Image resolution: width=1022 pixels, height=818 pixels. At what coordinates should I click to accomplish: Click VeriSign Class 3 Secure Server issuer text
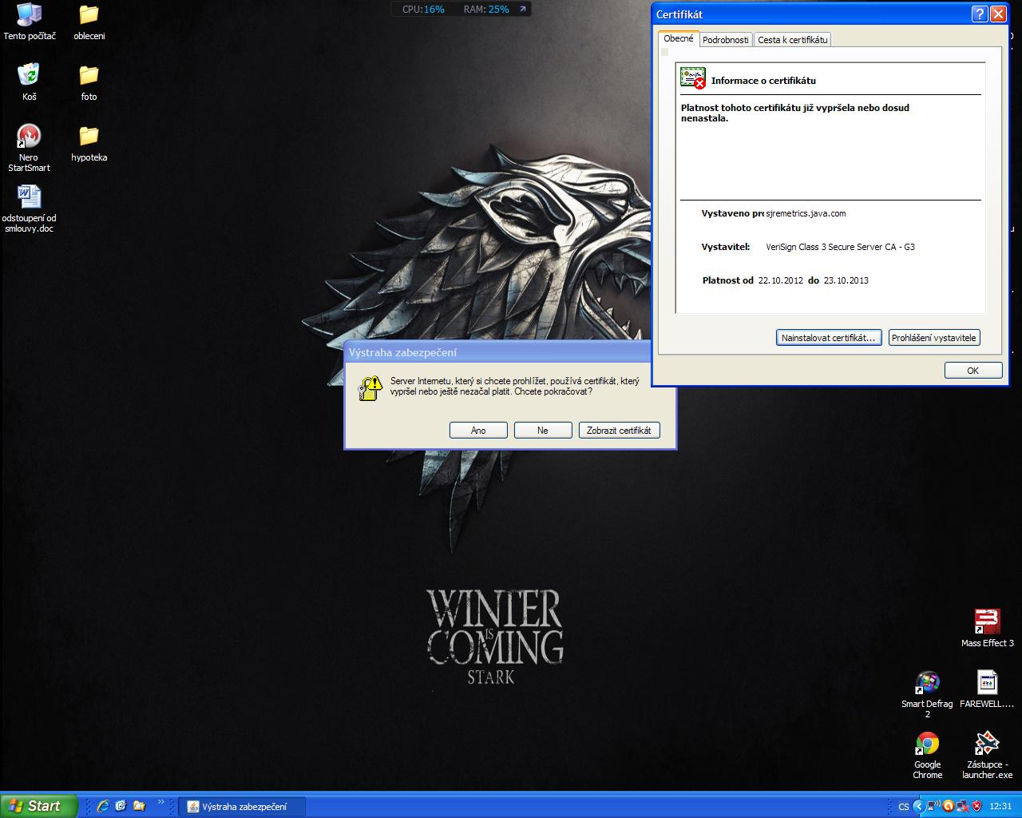(x=840, y=247)
